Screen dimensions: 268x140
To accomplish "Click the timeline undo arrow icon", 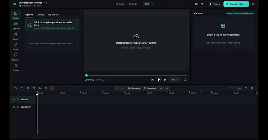I will (x=15, y=88).
